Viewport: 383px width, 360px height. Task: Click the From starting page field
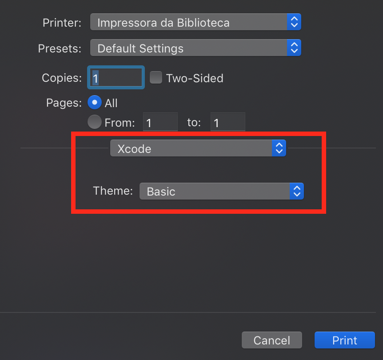160,122
